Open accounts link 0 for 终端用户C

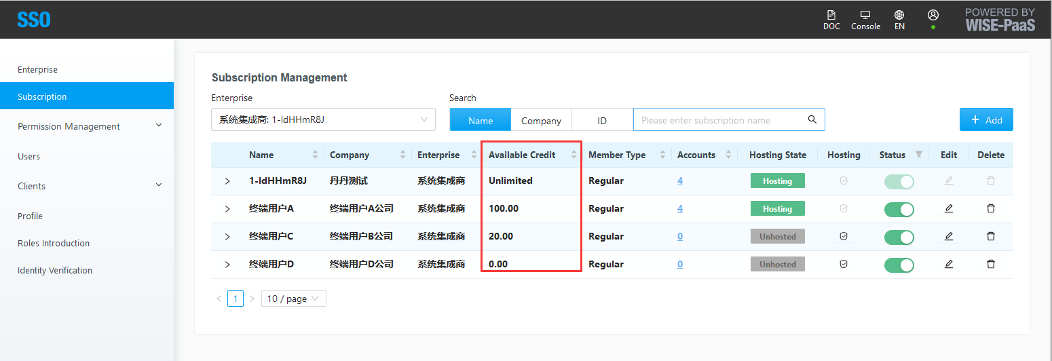680,237
